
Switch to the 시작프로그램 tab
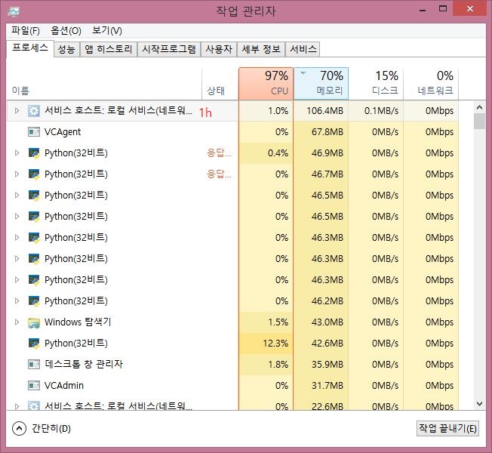coord(169,49)
